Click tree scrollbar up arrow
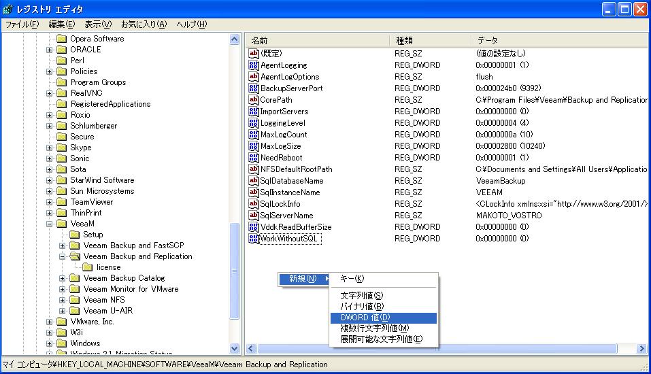Screen dimensions: 651x374 (235, 39)
